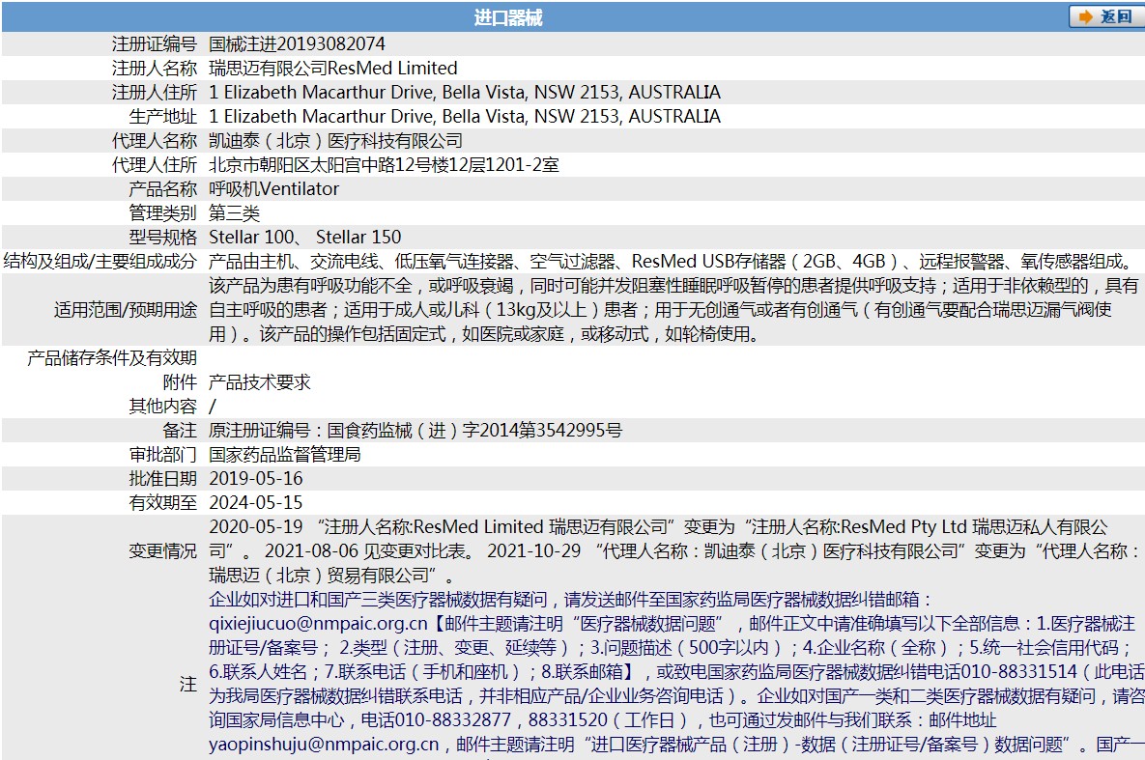Click the 注册证编号 label
The height and width of the screenshot is (760, 1145).
(154, 43)
